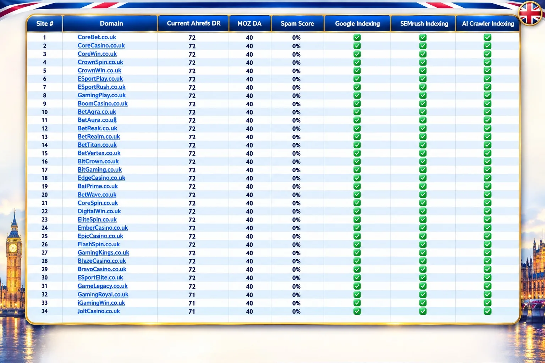The height and width of the screenshot is (363, 545).
Task: Open the CoreSpin.co.uk link
Action: (98, 203)
